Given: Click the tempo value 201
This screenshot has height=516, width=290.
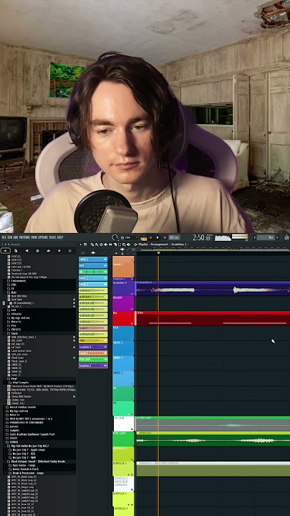Looking at the screenshot, I should 174,238.
